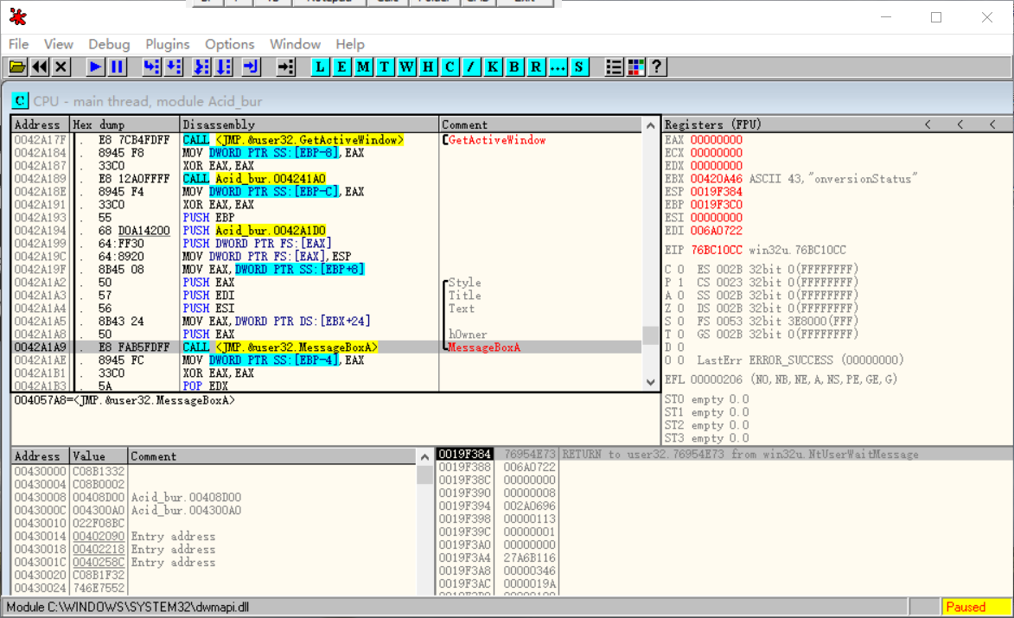Pause execution with the pause icon
The height and width of the screenshot is (618, 1014).
point(118,67)
